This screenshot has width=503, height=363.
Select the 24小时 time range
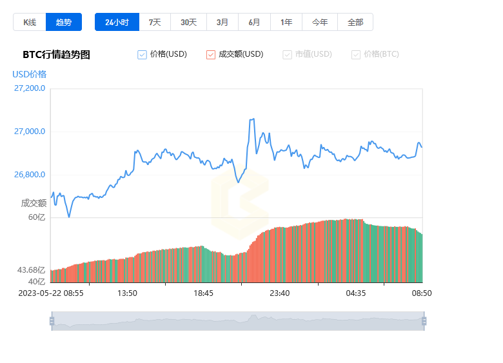117,22
